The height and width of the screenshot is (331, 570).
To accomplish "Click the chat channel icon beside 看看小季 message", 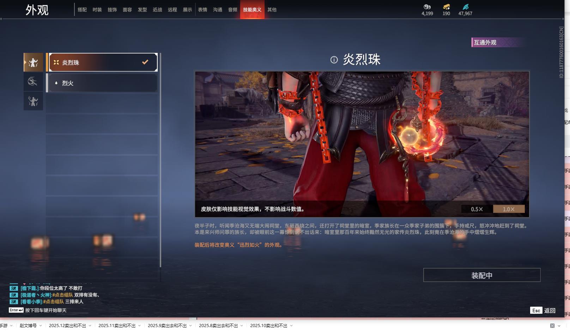I will (14, 301).
